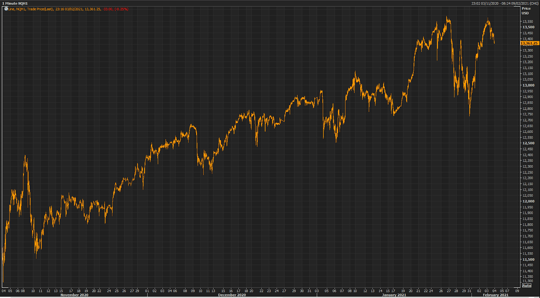Click the orange 13,361.25 last price tag
The image size is (540, 298).
coord(530,43)
